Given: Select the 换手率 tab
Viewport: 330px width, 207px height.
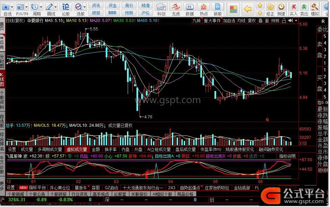Looking at the screenshot, I should (x=110, y=149).
